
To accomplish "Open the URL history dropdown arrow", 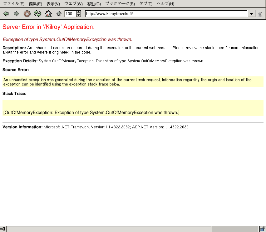I will 251,14.
